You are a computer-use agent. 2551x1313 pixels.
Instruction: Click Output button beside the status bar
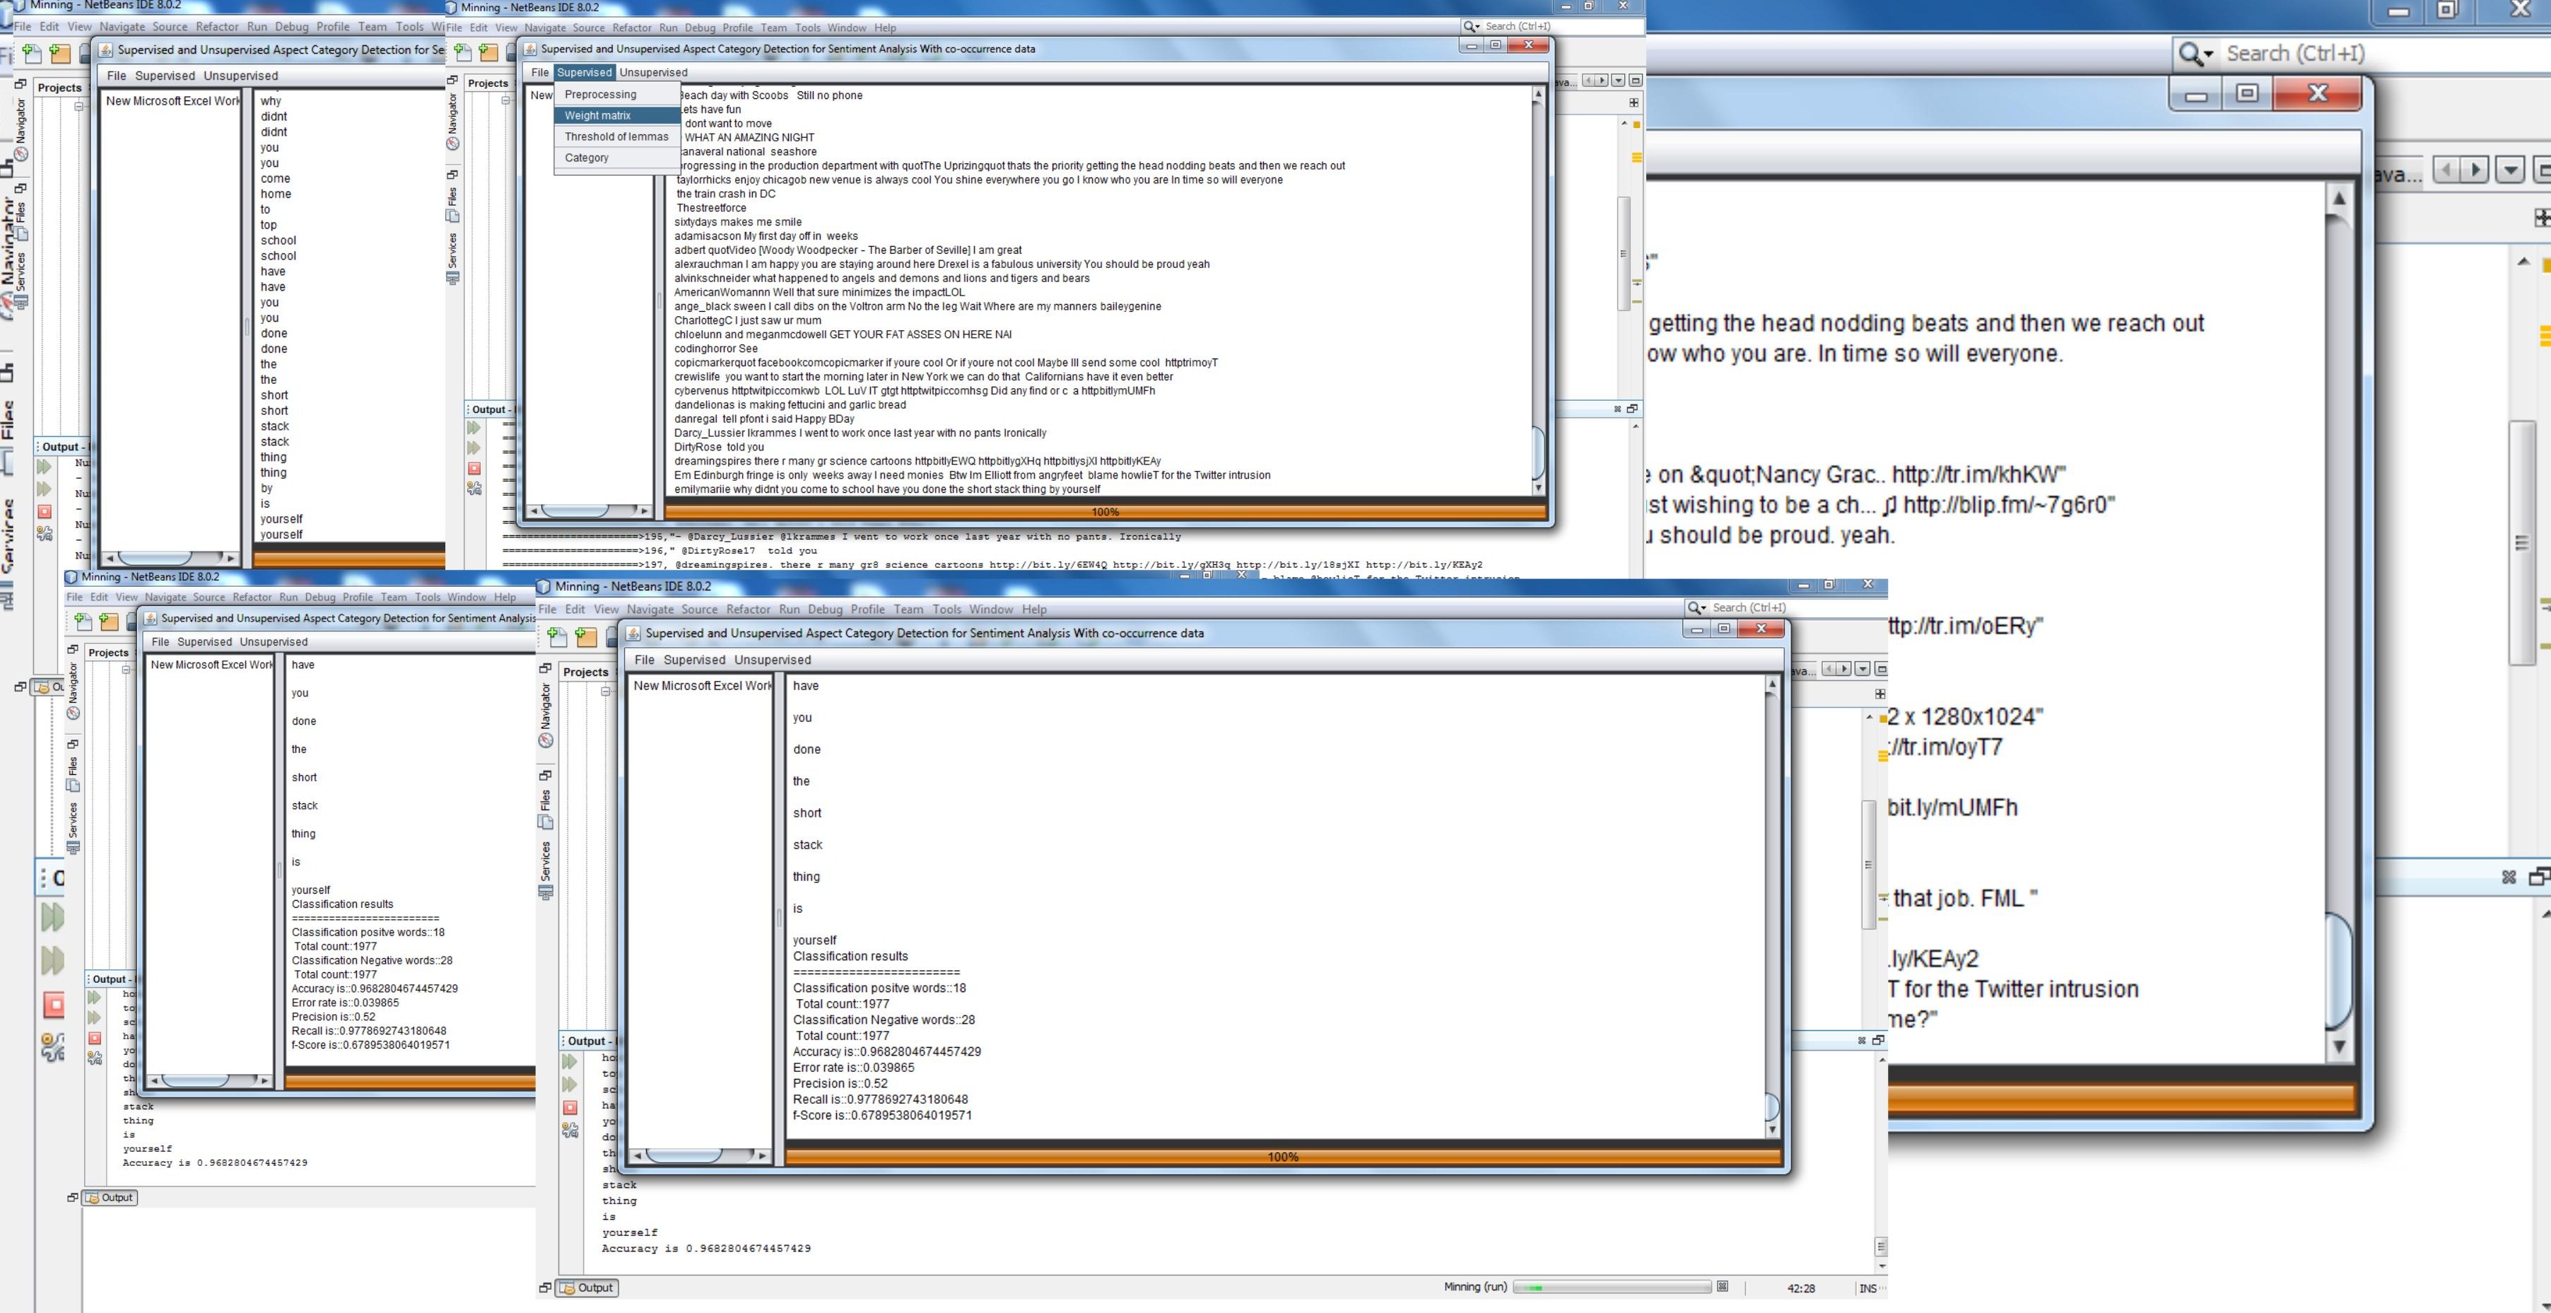click(x=587, y=1288)
